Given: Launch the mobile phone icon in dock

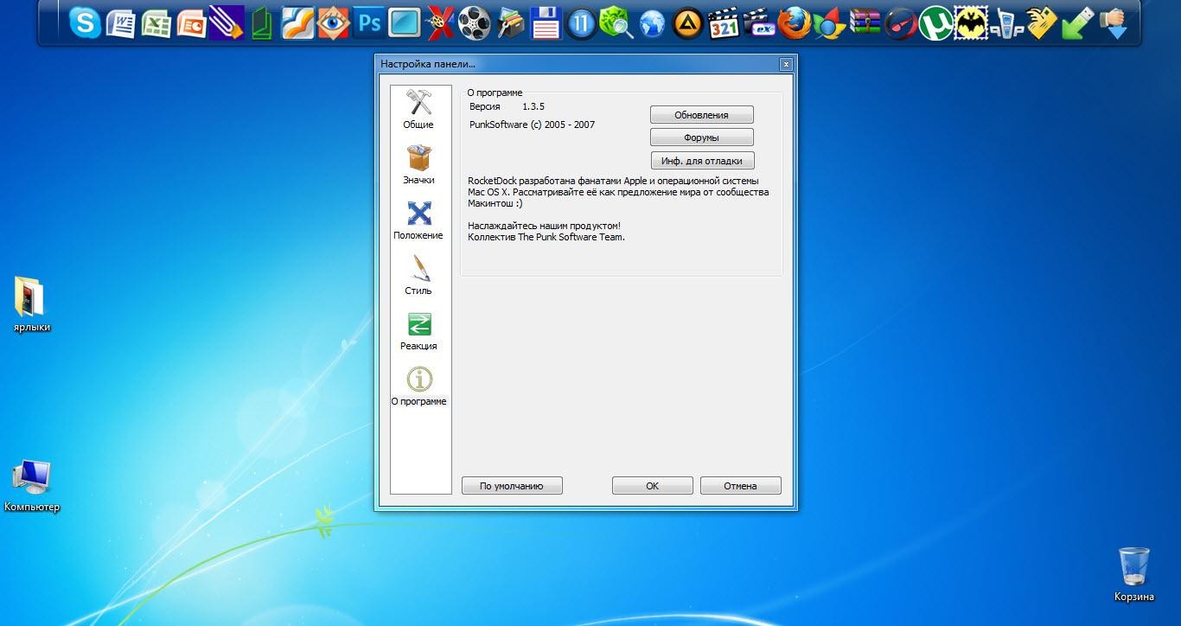Looking at the screenshot, I should coord(1007,23).
